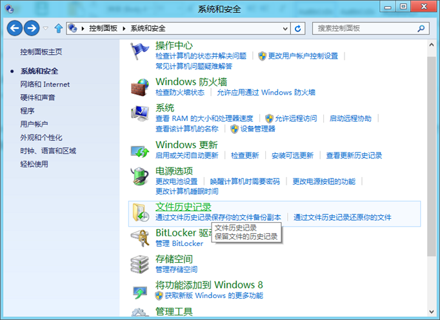The width and height of the screenshot is (440, 320).
Task: Click 检查更新
Action: pos(245,155)
